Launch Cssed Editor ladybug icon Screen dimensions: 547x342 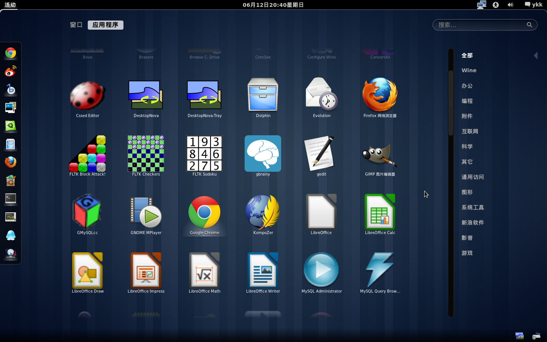[87, 95]
